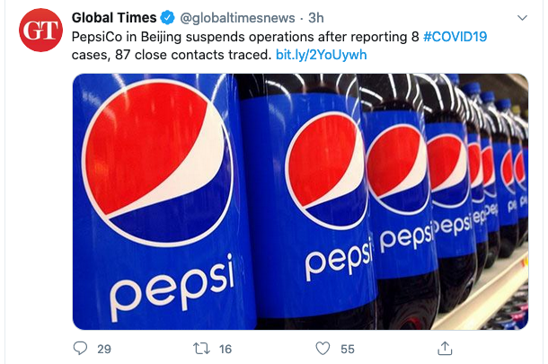Retweet using the arrows icon
This screenshot has width=548, height=364.
202,348
